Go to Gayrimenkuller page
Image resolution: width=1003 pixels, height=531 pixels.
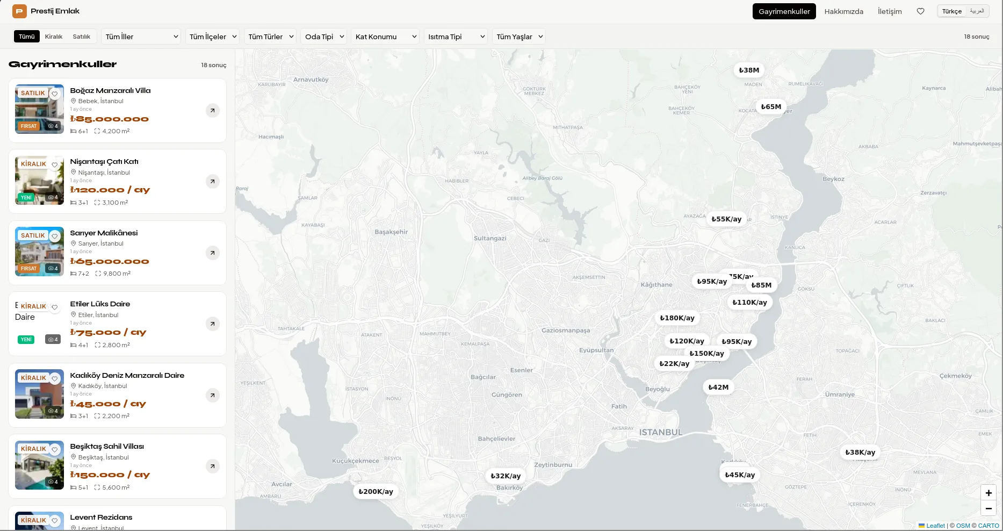784,11
